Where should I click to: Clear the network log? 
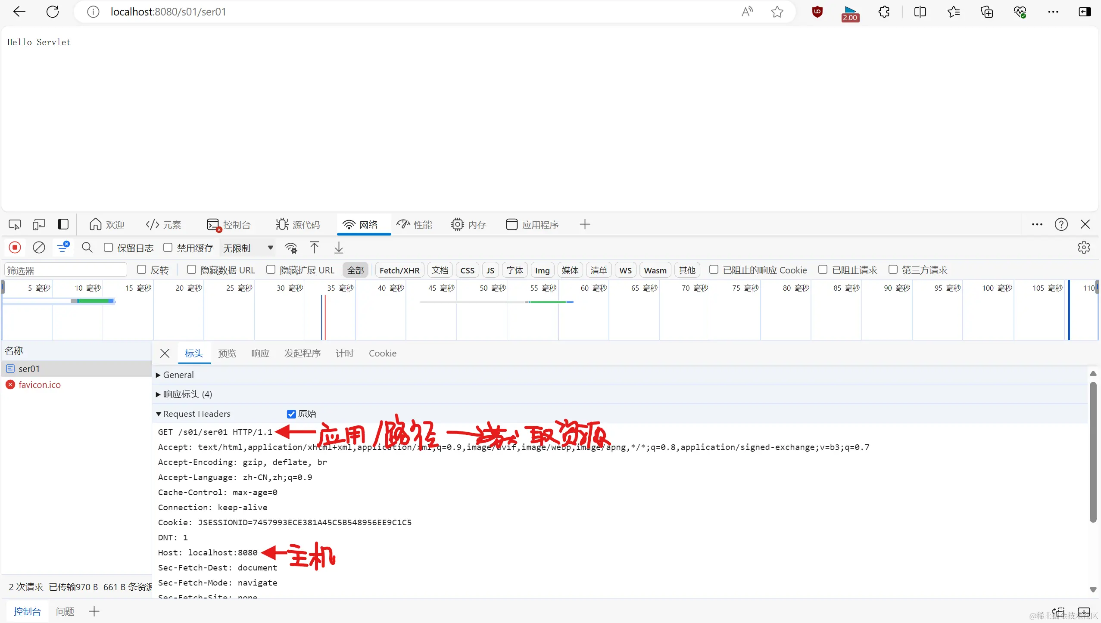pos(39,248)
